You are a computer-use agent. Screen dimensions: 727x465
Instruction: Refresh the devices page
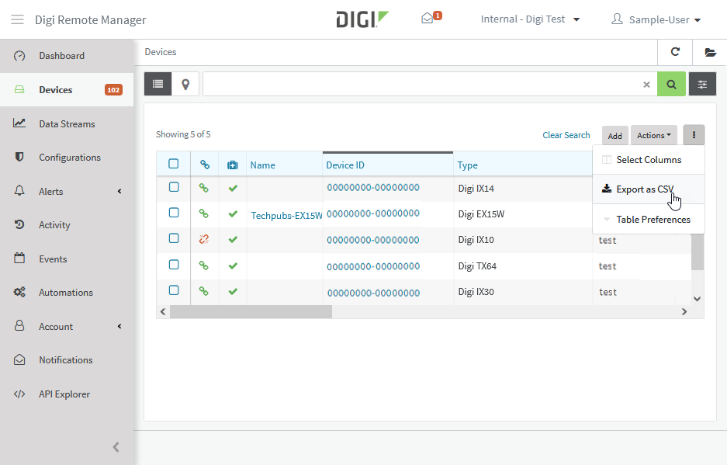coord(675,52)
